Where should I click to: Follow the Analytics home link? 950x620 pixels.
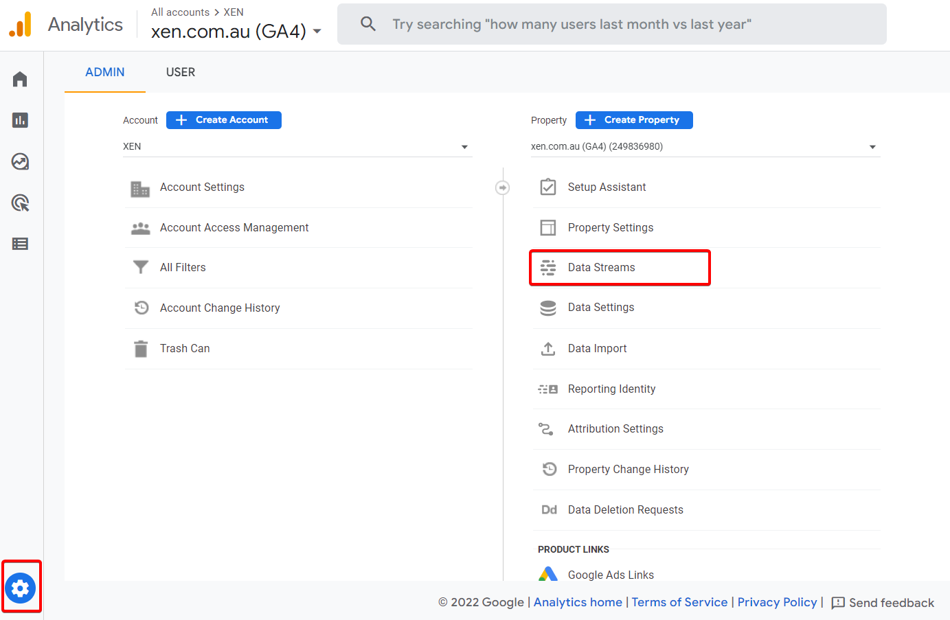click(x=578, y=602)
